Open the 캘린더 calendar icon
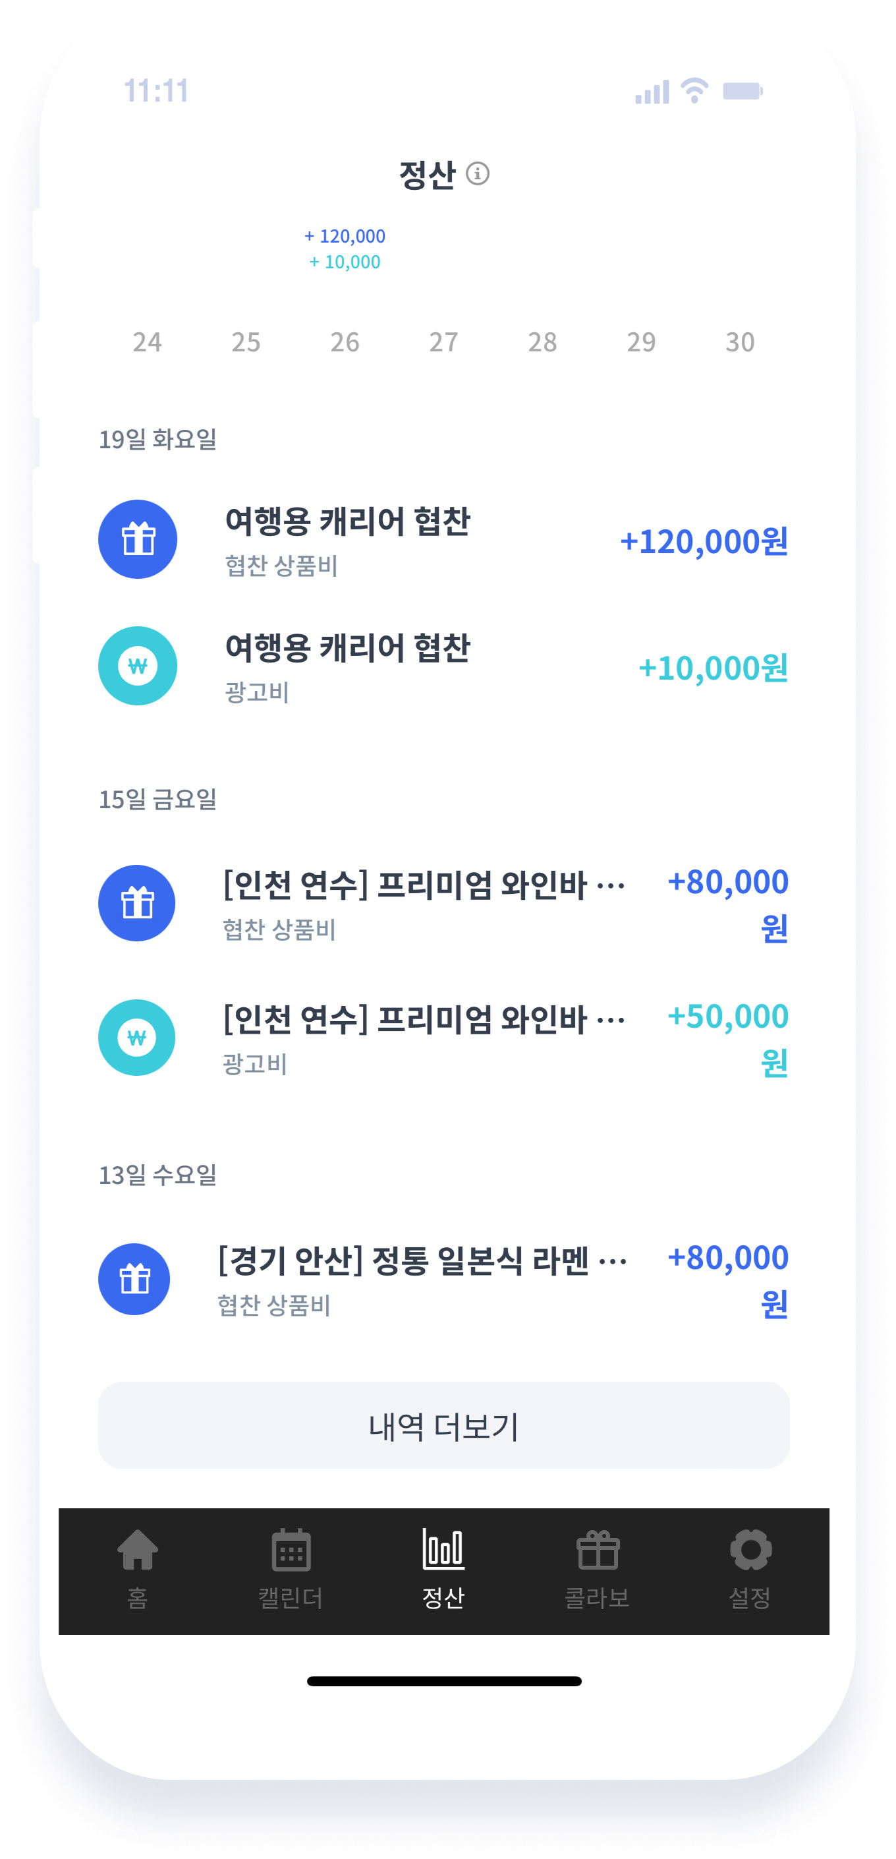This screenshot has height=1859, width=896. tap(291, 1549)
